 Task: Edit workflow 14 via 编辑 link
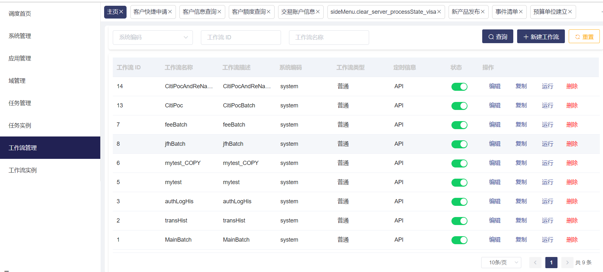495,86
